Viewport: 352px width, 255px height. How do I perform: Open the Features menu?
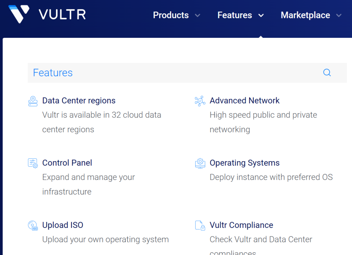pyautogui.click(x=234, y=15)
